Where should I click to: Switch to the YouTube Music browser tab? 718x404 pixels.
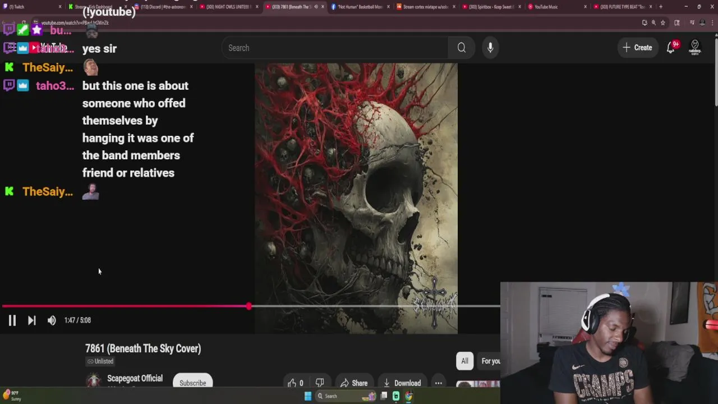coord(556,7)
